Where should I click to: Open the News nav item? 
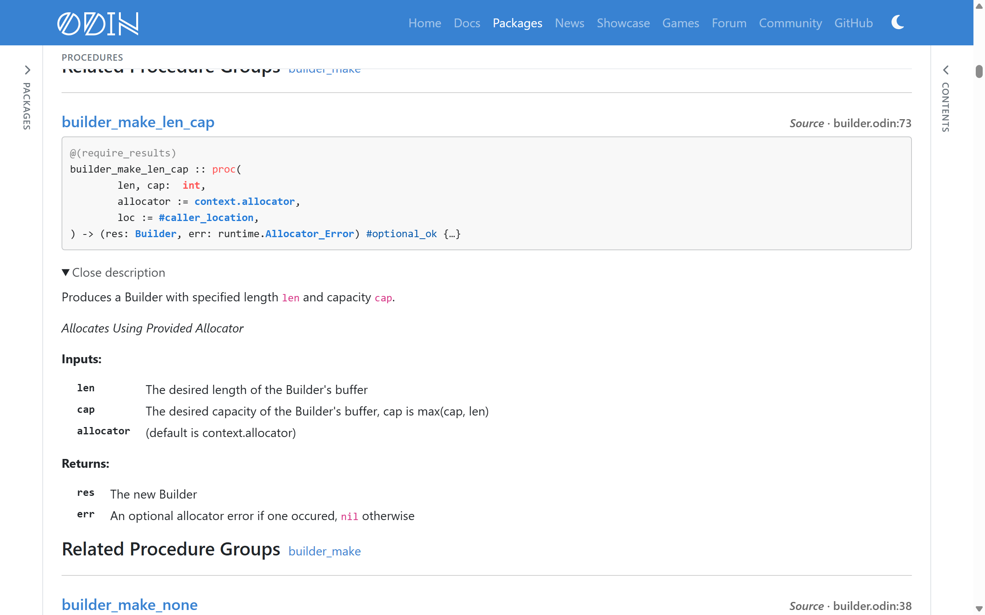click(x=569, y=23)
